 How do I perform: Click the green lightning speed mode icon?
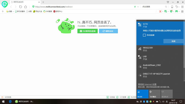click(135, 7)
